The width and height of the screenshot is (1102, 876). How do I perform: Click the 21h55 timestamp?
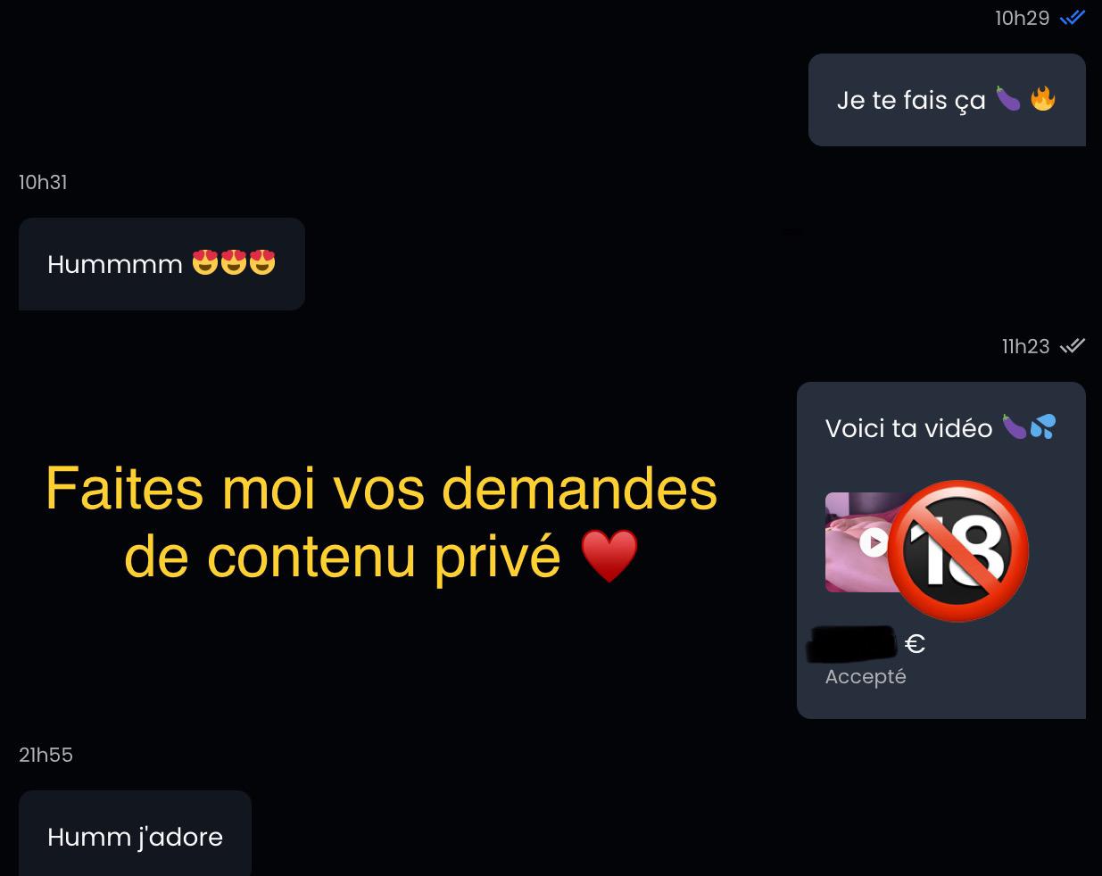46,755
